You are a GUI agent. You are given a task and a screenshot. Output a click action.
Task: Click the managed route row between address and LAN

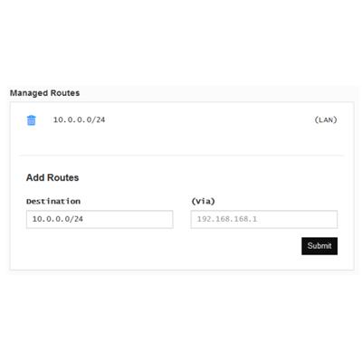coord(210,119)
